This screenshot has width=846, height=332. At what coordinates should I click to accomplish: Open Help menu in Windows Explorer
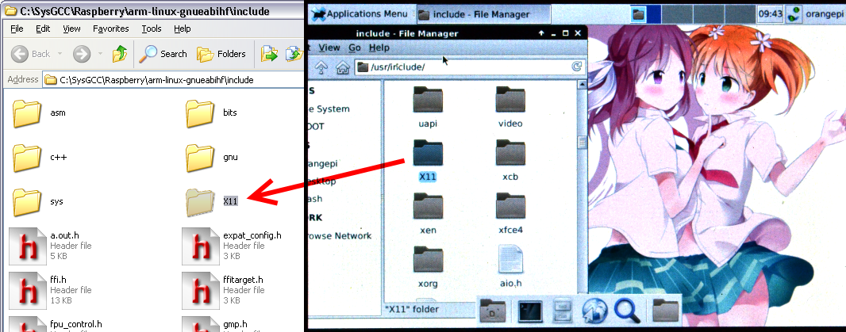click(183, 29)
